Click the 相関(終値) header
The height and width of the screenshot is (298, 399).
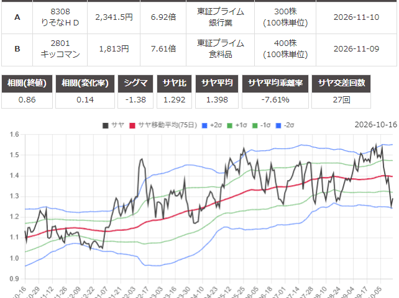pyautogui.click(x=27, y=83)
